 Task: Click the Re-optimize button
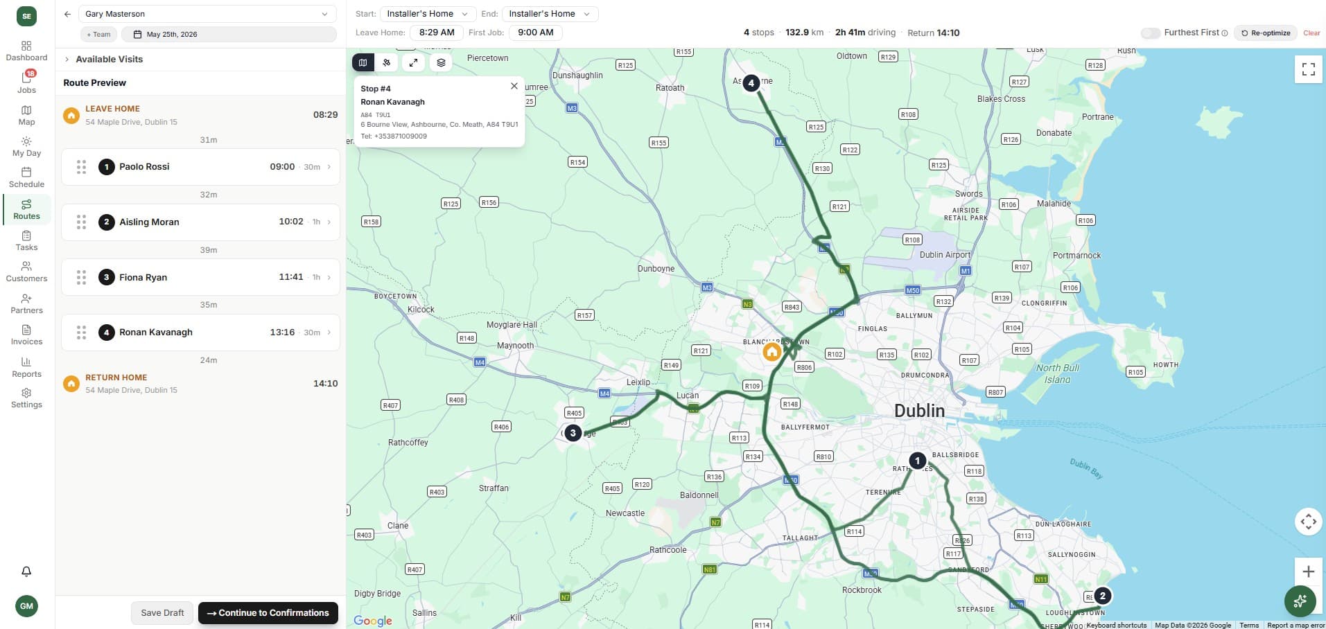point(1266,33)
